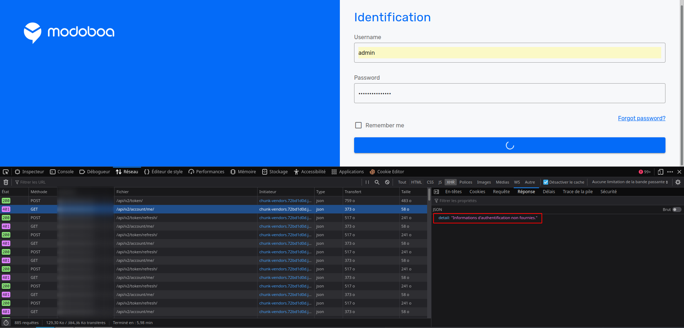This screenshot has height=328, width=684.
Task: Open network panel settings gear
Action: pos(678,182)
